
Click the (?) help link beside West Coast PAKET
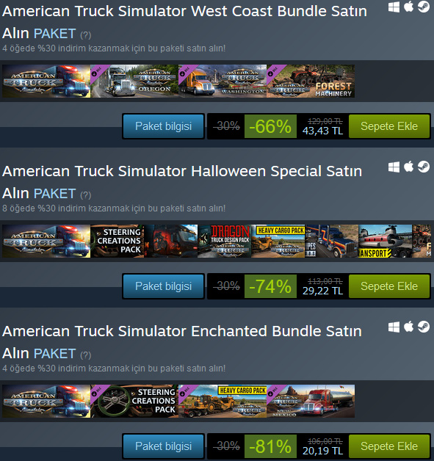[86, 35]
